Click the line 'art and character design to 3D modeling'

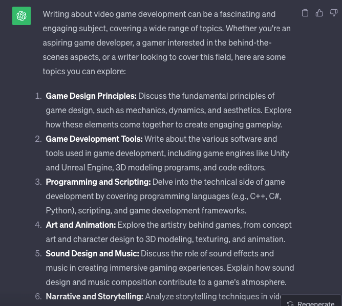(x=165, y=239)
